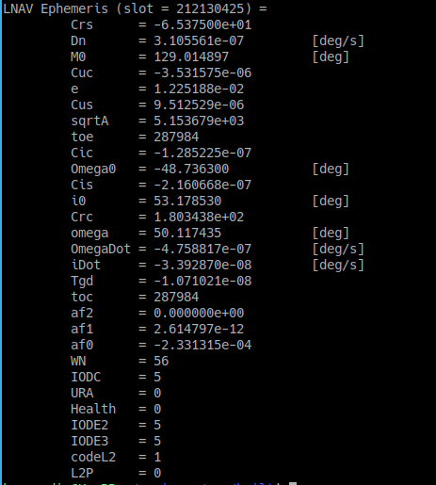This screenshot has width=436, height=485.
Task: Click the [deg/s] unit beside iDot
Action: coord(338,266)
